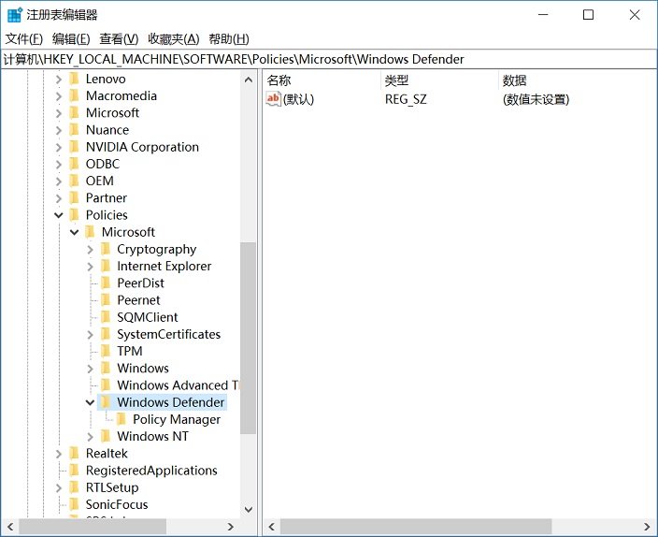The image size is (658, 537).
Task: Expand the top-level Microsoft key
Action: 58,113
